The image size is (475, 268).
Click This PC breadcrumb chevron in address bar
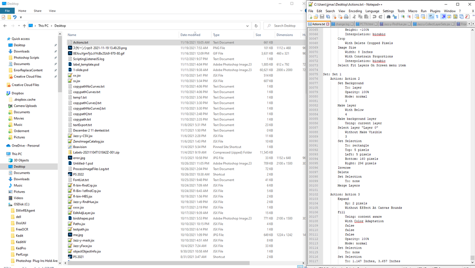click(51, 26)
